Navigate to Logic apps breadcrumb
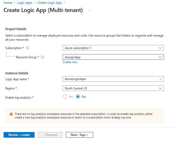Screen dimensions: 174x142 coord(25,3)
